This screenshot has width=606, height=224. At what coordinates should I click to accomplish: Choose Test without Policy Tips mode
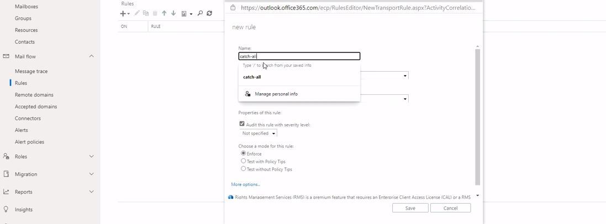[x=244, y=169]
